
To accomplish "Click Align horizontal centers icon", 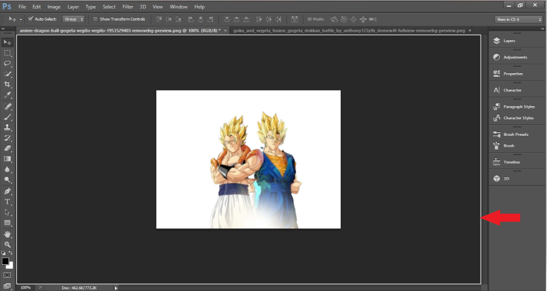I will pos(201,19).
